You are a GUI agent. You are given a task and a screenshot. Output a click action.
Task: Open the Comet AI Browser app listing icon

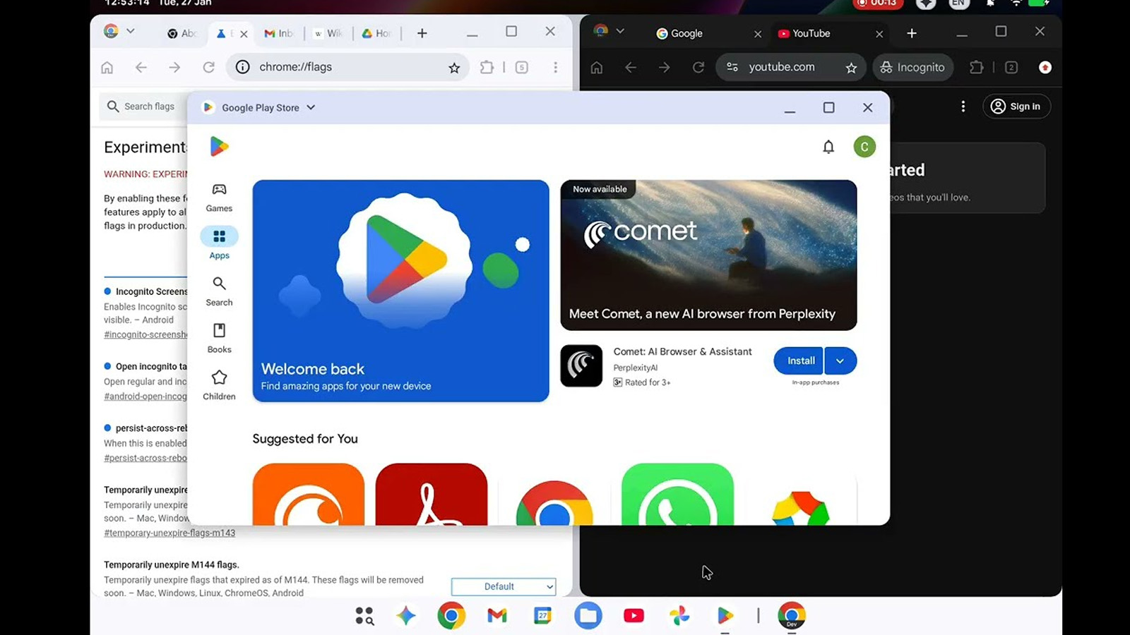point(581,365)
